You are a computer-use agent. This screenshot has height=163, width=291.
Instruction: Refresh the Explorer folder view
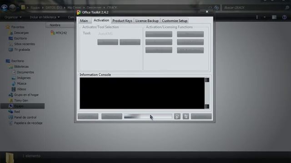216,8
